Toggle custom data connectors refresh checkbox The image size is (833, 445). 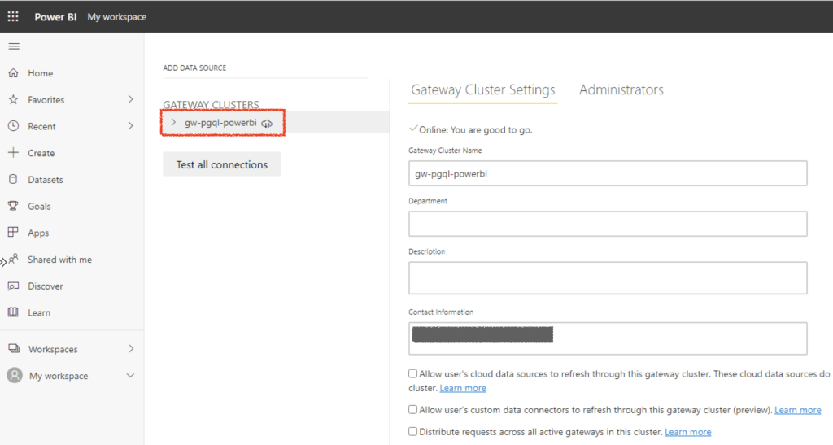pyautogui.click(x=413, y=410)
